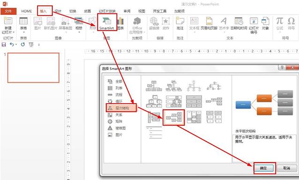The height and width of the screenshot is (180, 299).
Task: Expand the 新建幻灯片 dropdown arrow
Action: 14,32
